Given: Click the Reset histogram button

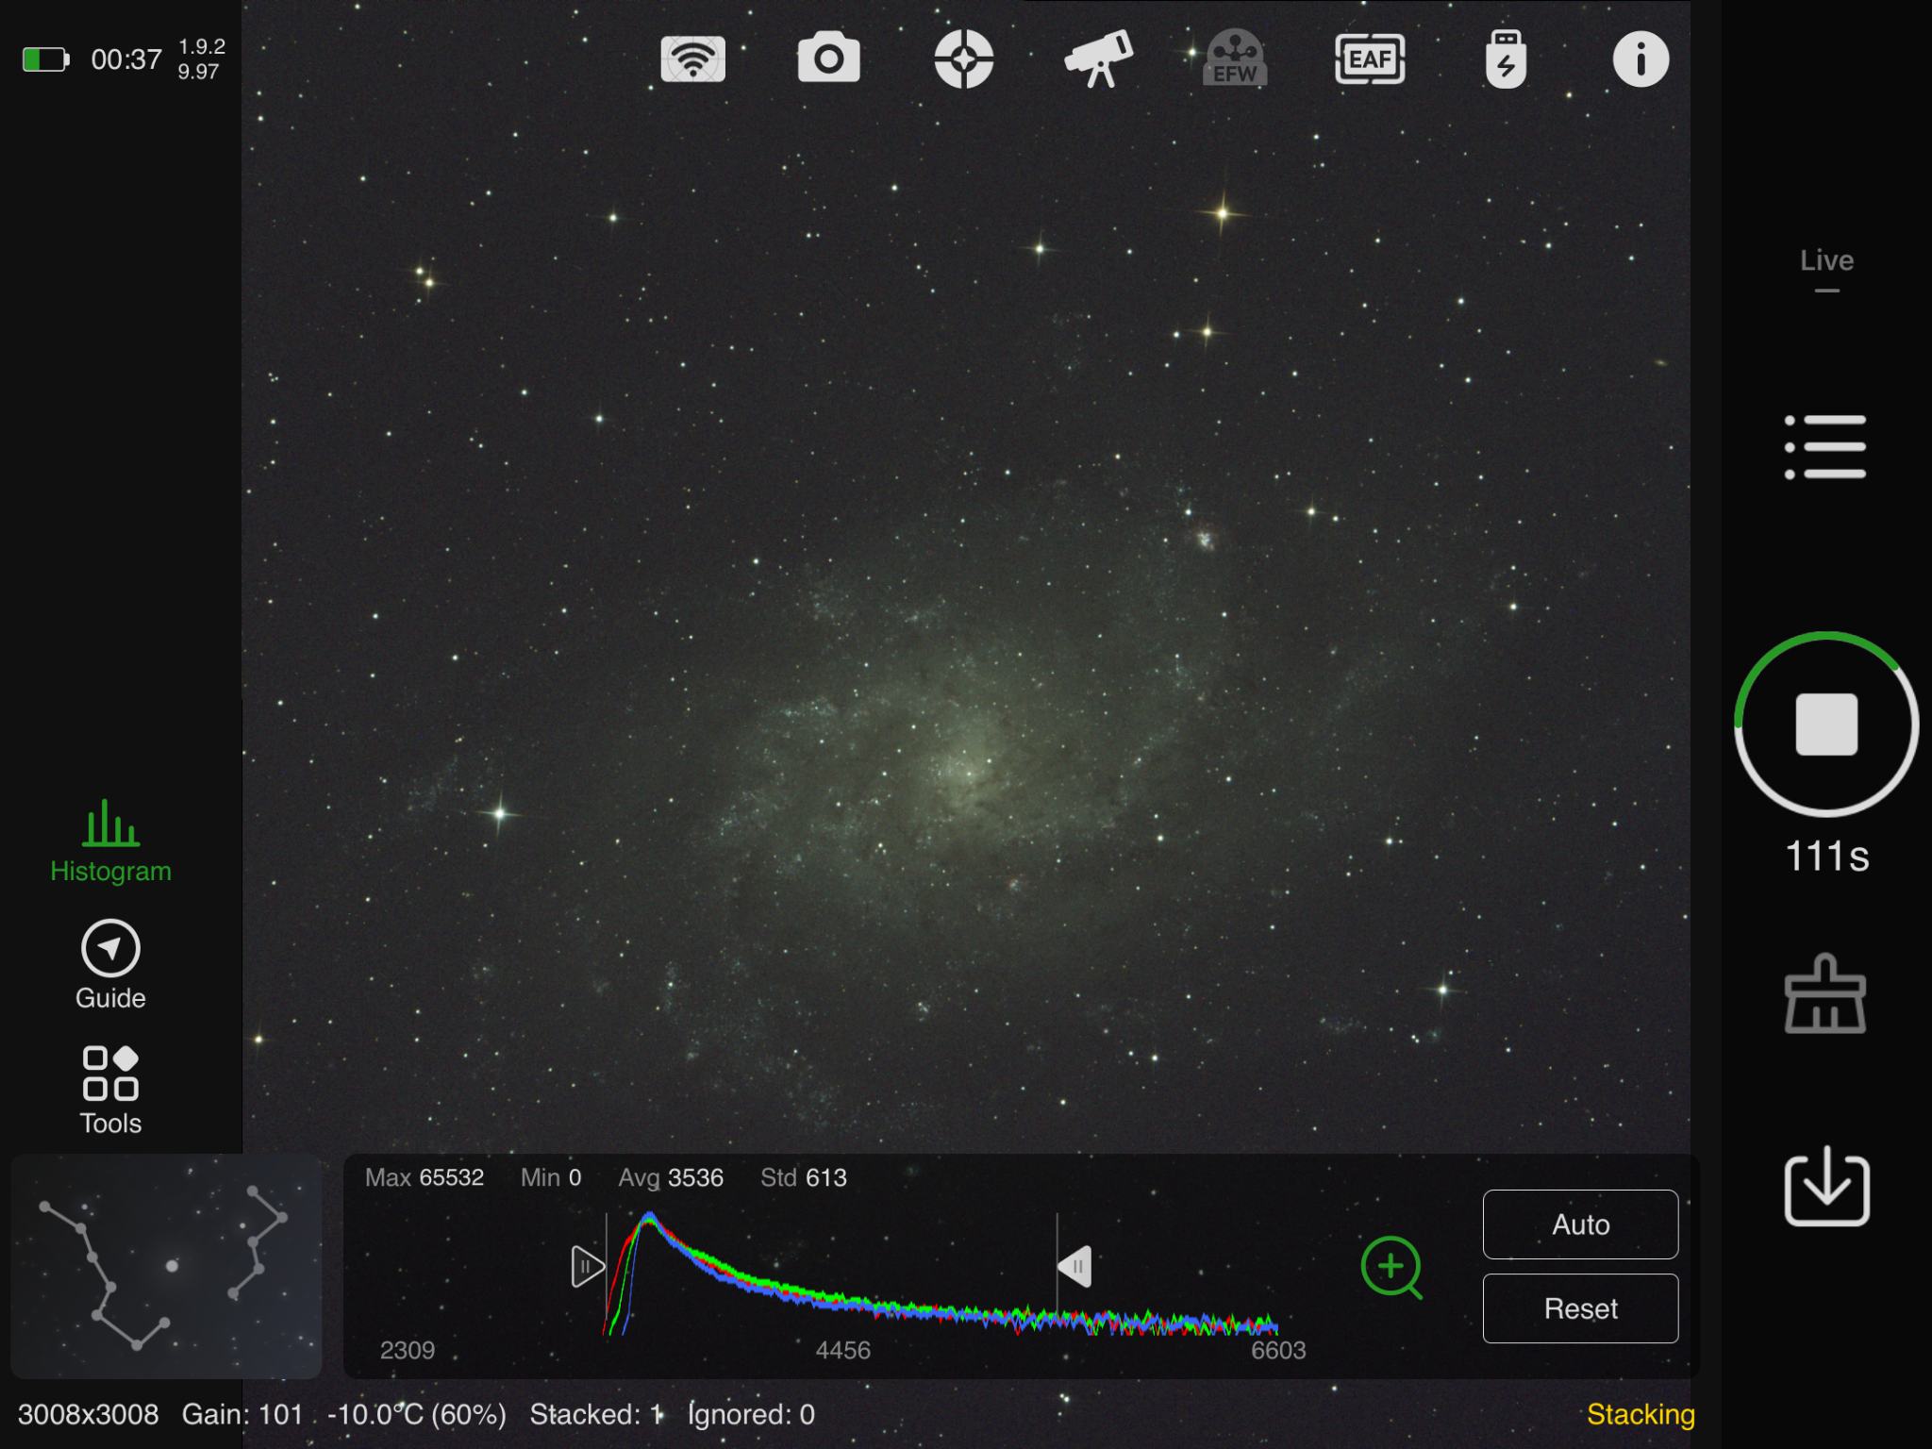Looking at the screenshot, I should click(1580, 1308).
